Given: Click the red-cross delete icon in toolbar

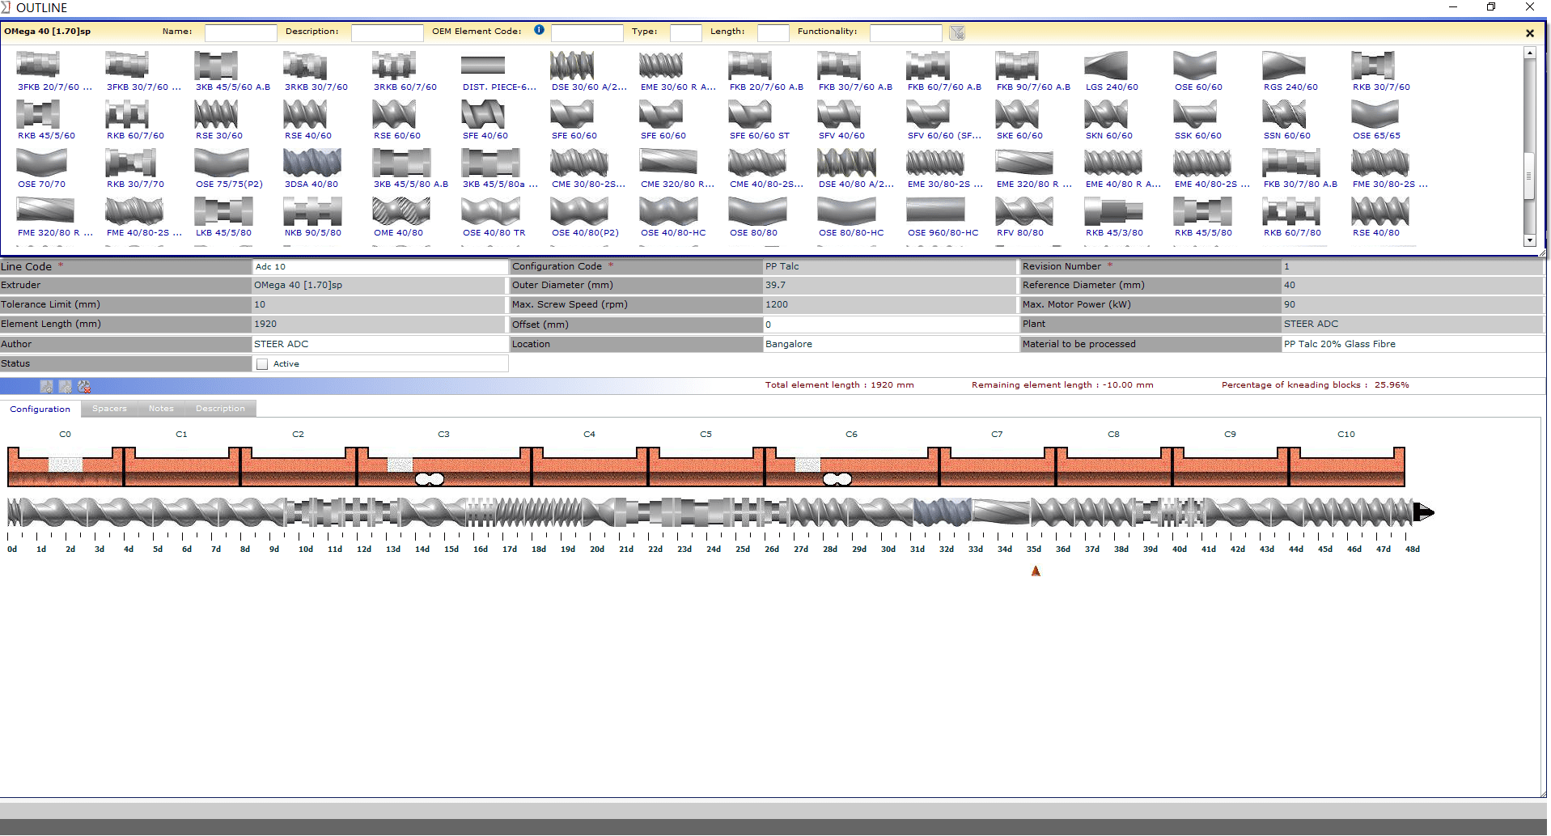Looking at the screenshot, I should pos(84,387).
